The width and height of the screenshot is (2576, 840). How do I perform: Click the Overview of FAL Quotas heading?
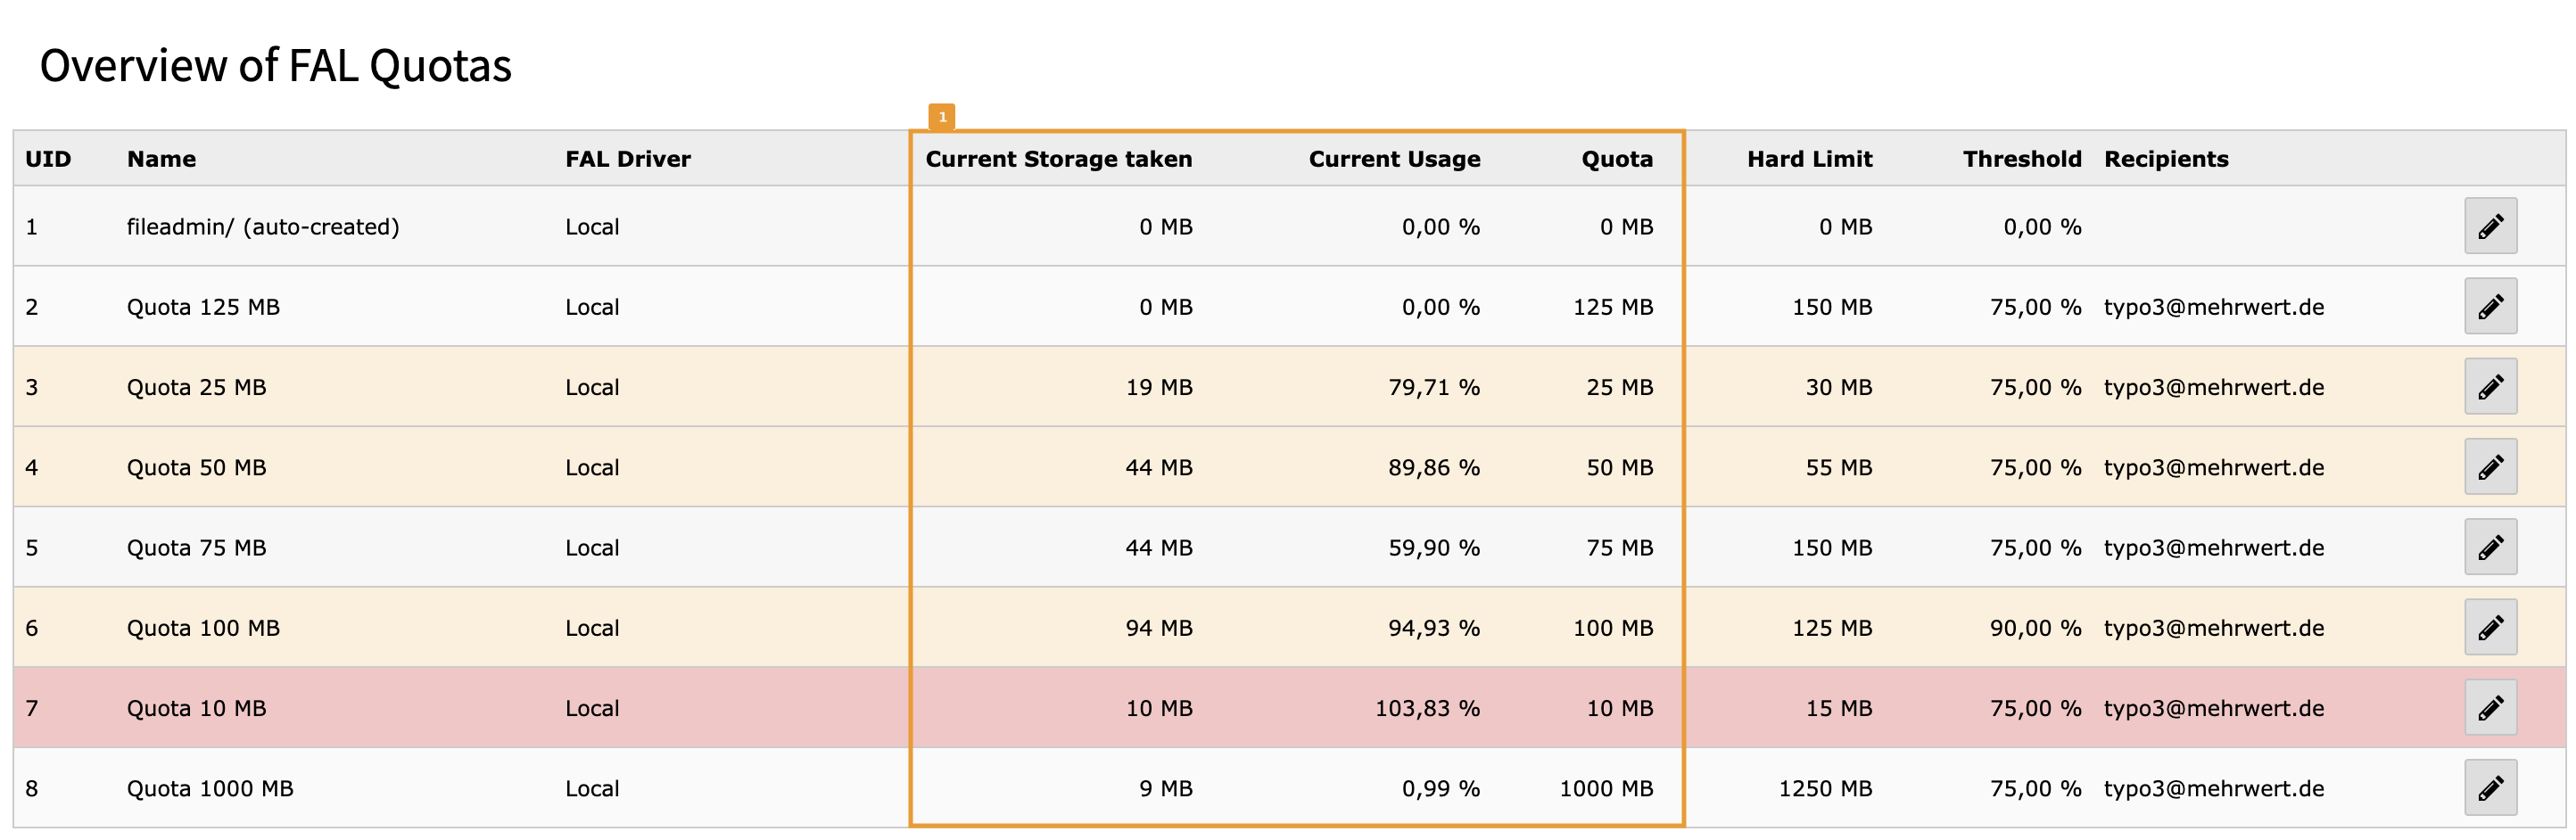click(276, 66)
